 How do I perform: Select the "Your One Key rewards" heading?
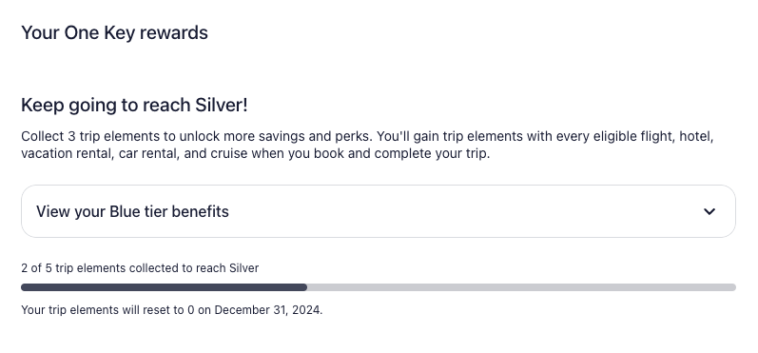[114, 33]
